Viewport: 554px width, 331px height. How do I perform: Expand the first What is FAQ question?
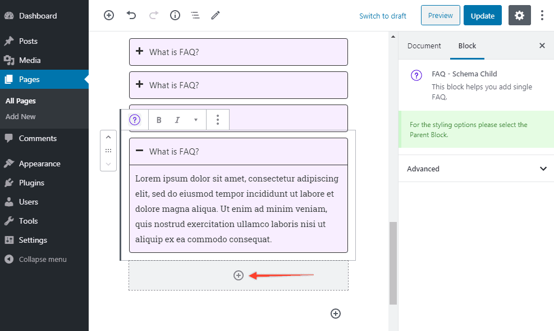pyautogui.click(x=140, y=52)
